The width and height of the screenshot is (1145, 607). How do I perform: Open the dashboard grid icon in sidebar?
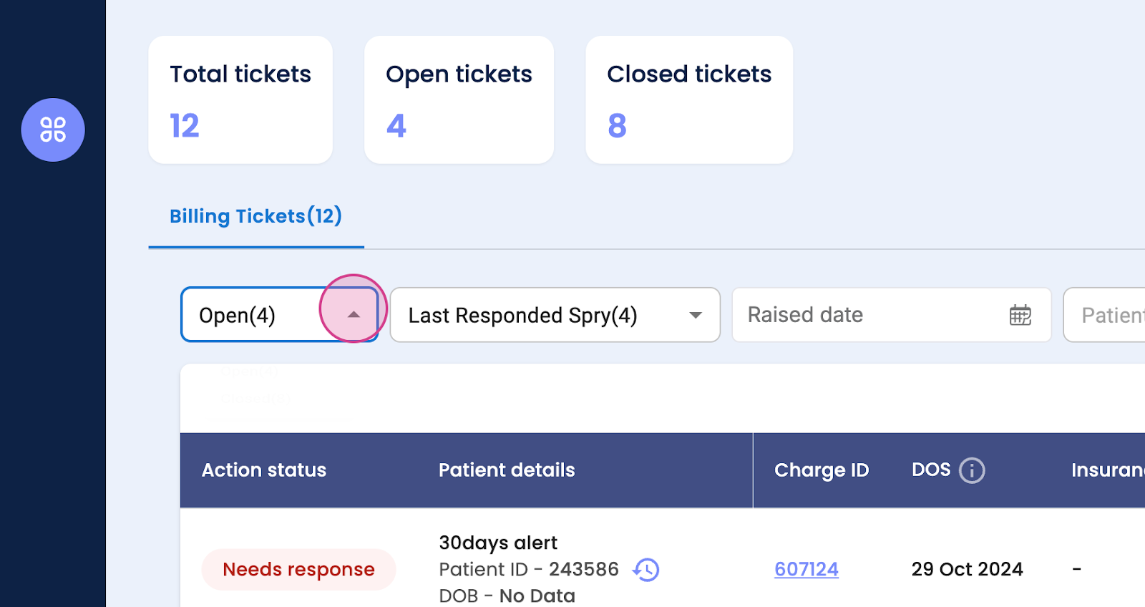[53, 130]
